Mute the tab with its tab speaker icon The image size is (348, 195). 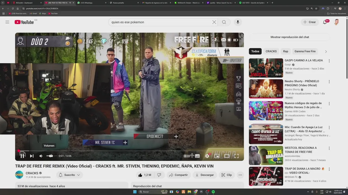70,3
